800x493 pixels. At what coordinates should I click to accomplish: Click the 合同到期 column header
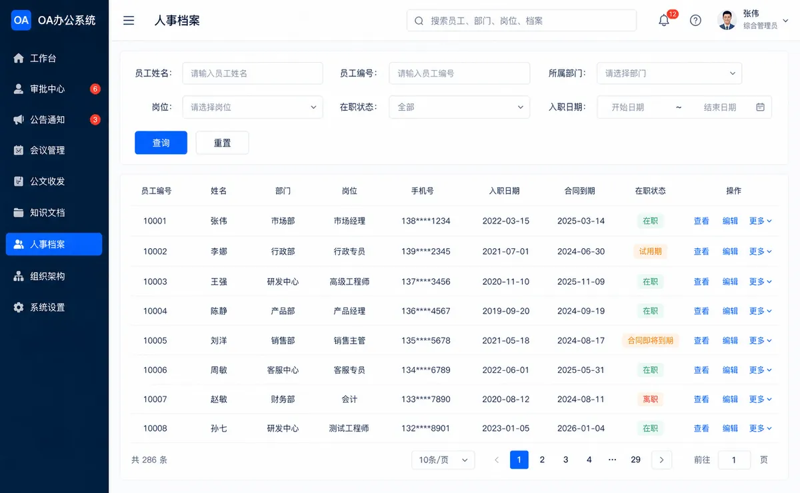[579, 191]
